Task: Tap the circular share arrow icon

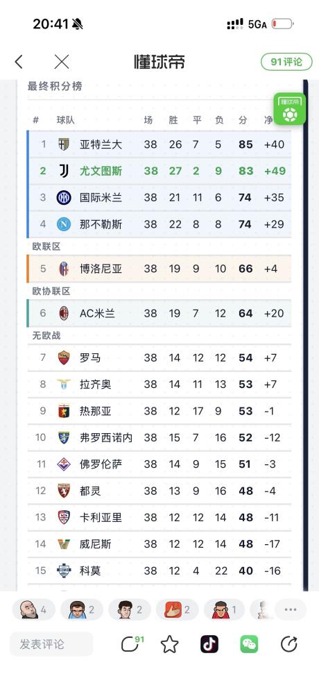Action: (x=289, y=644)
